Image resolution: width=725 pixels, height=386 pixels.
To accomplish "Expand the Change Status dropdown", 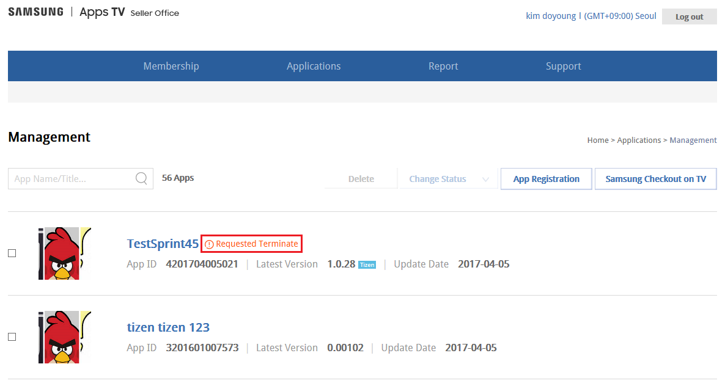I will click(448, 179).
